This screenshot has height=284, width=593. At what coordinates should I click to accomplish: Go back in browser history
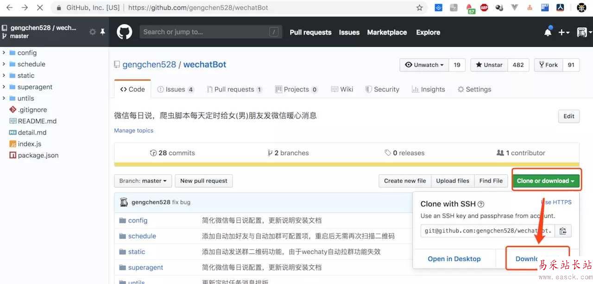[9, 7]
